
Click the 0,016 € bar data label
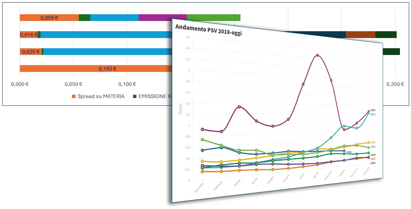[x=29, y=35]
